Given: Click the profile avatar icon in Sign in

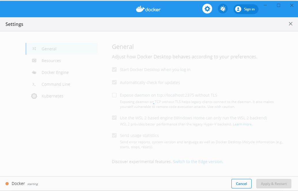Looking at the screenshot, I should click(x=238, y=9).
